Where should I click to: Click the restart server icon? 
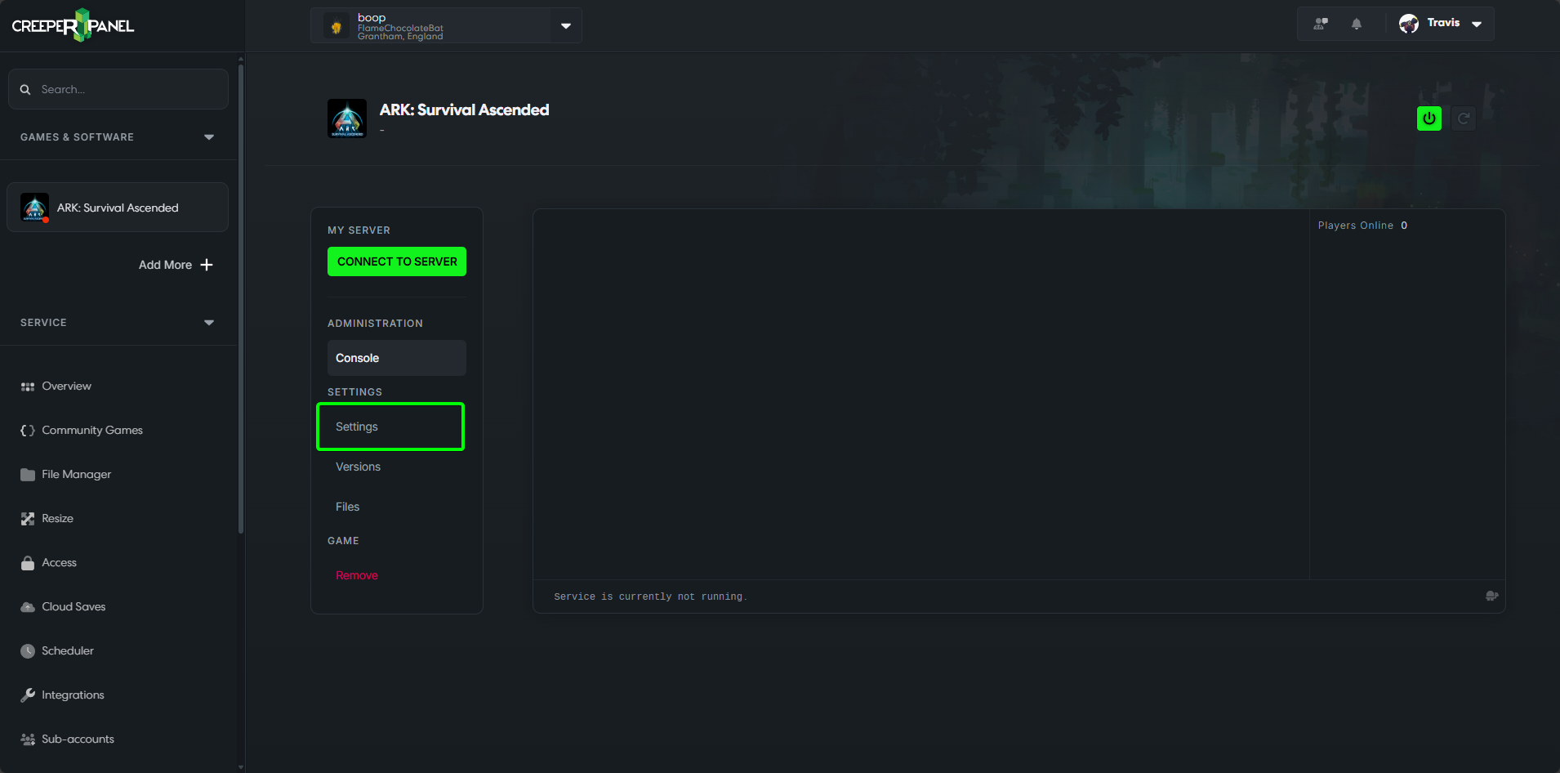coord(1464,118)
